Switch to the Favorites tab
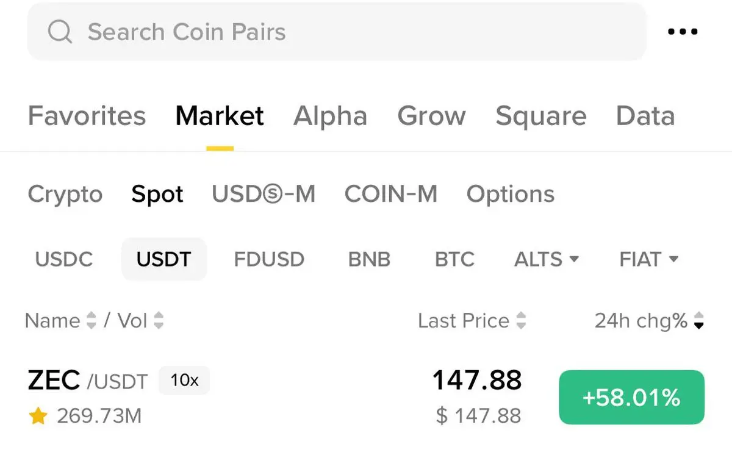The height and width of the screenshot is (455, 732). point(87,116)
